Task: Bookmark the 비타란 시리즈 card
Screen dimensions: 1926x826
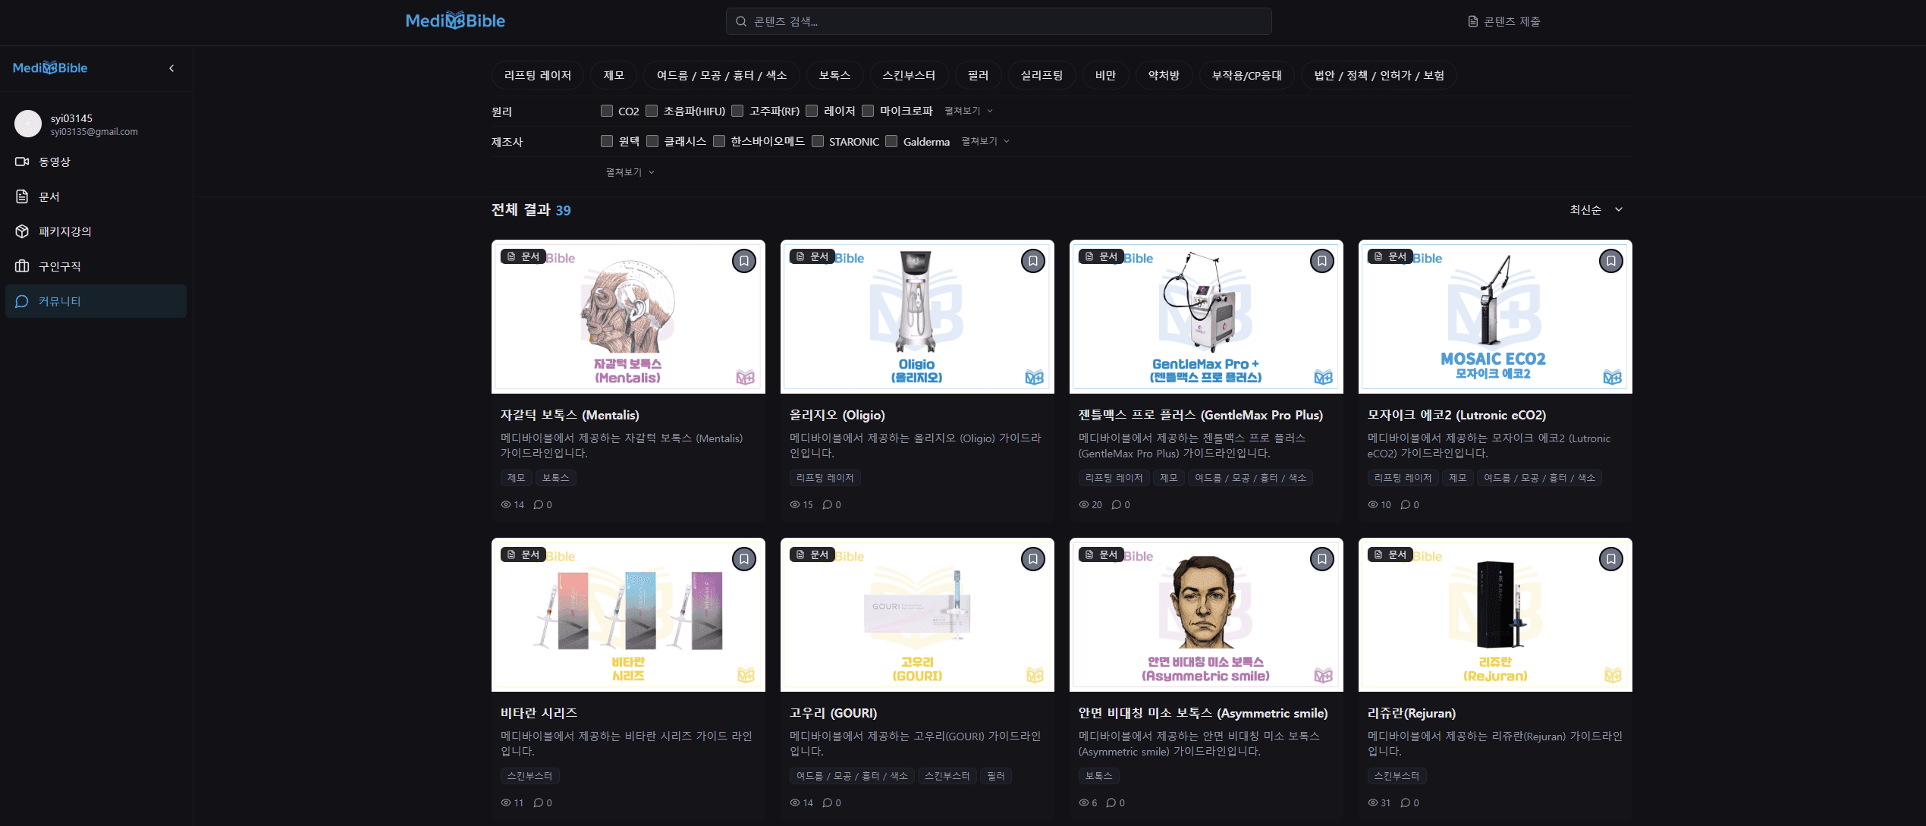Action: (x=743, y=559)
